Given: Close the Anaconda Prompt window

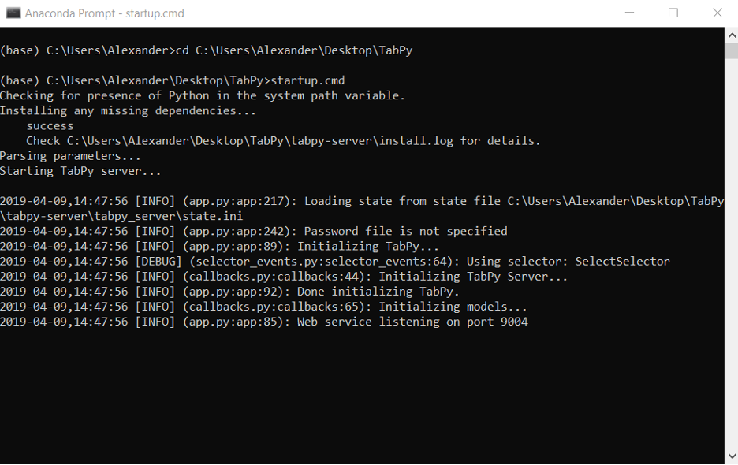Looking at the screenshot, I should (x=717, y=13).
